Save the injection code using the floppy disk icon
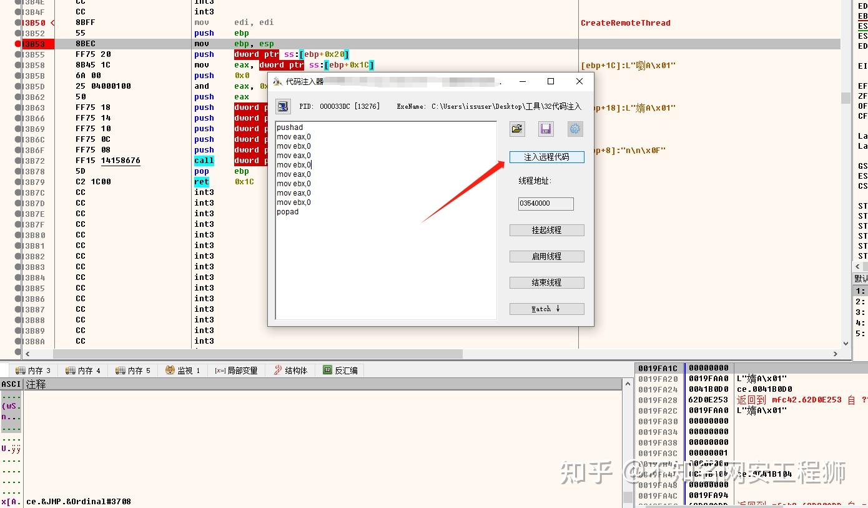Screen dimensions: 868x508 pyautogui.click(x=546, y=129)
